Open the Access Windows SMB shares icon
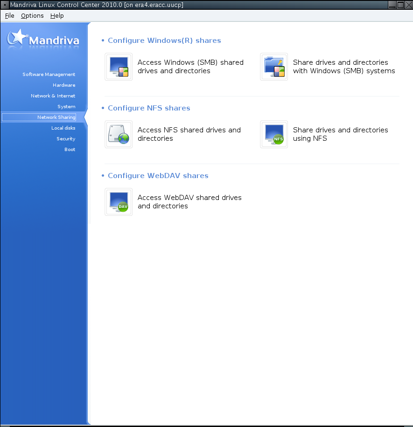The width and height of the screenshot is (413, 427). click(x=119, y=67)
